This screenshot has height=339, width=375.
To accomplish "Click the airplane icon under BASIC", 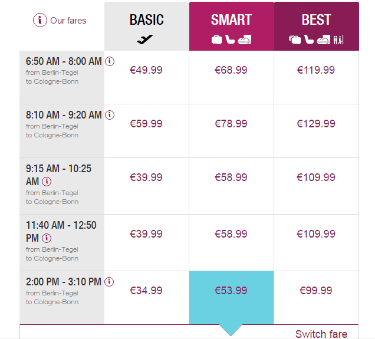I will pos(145,40).
